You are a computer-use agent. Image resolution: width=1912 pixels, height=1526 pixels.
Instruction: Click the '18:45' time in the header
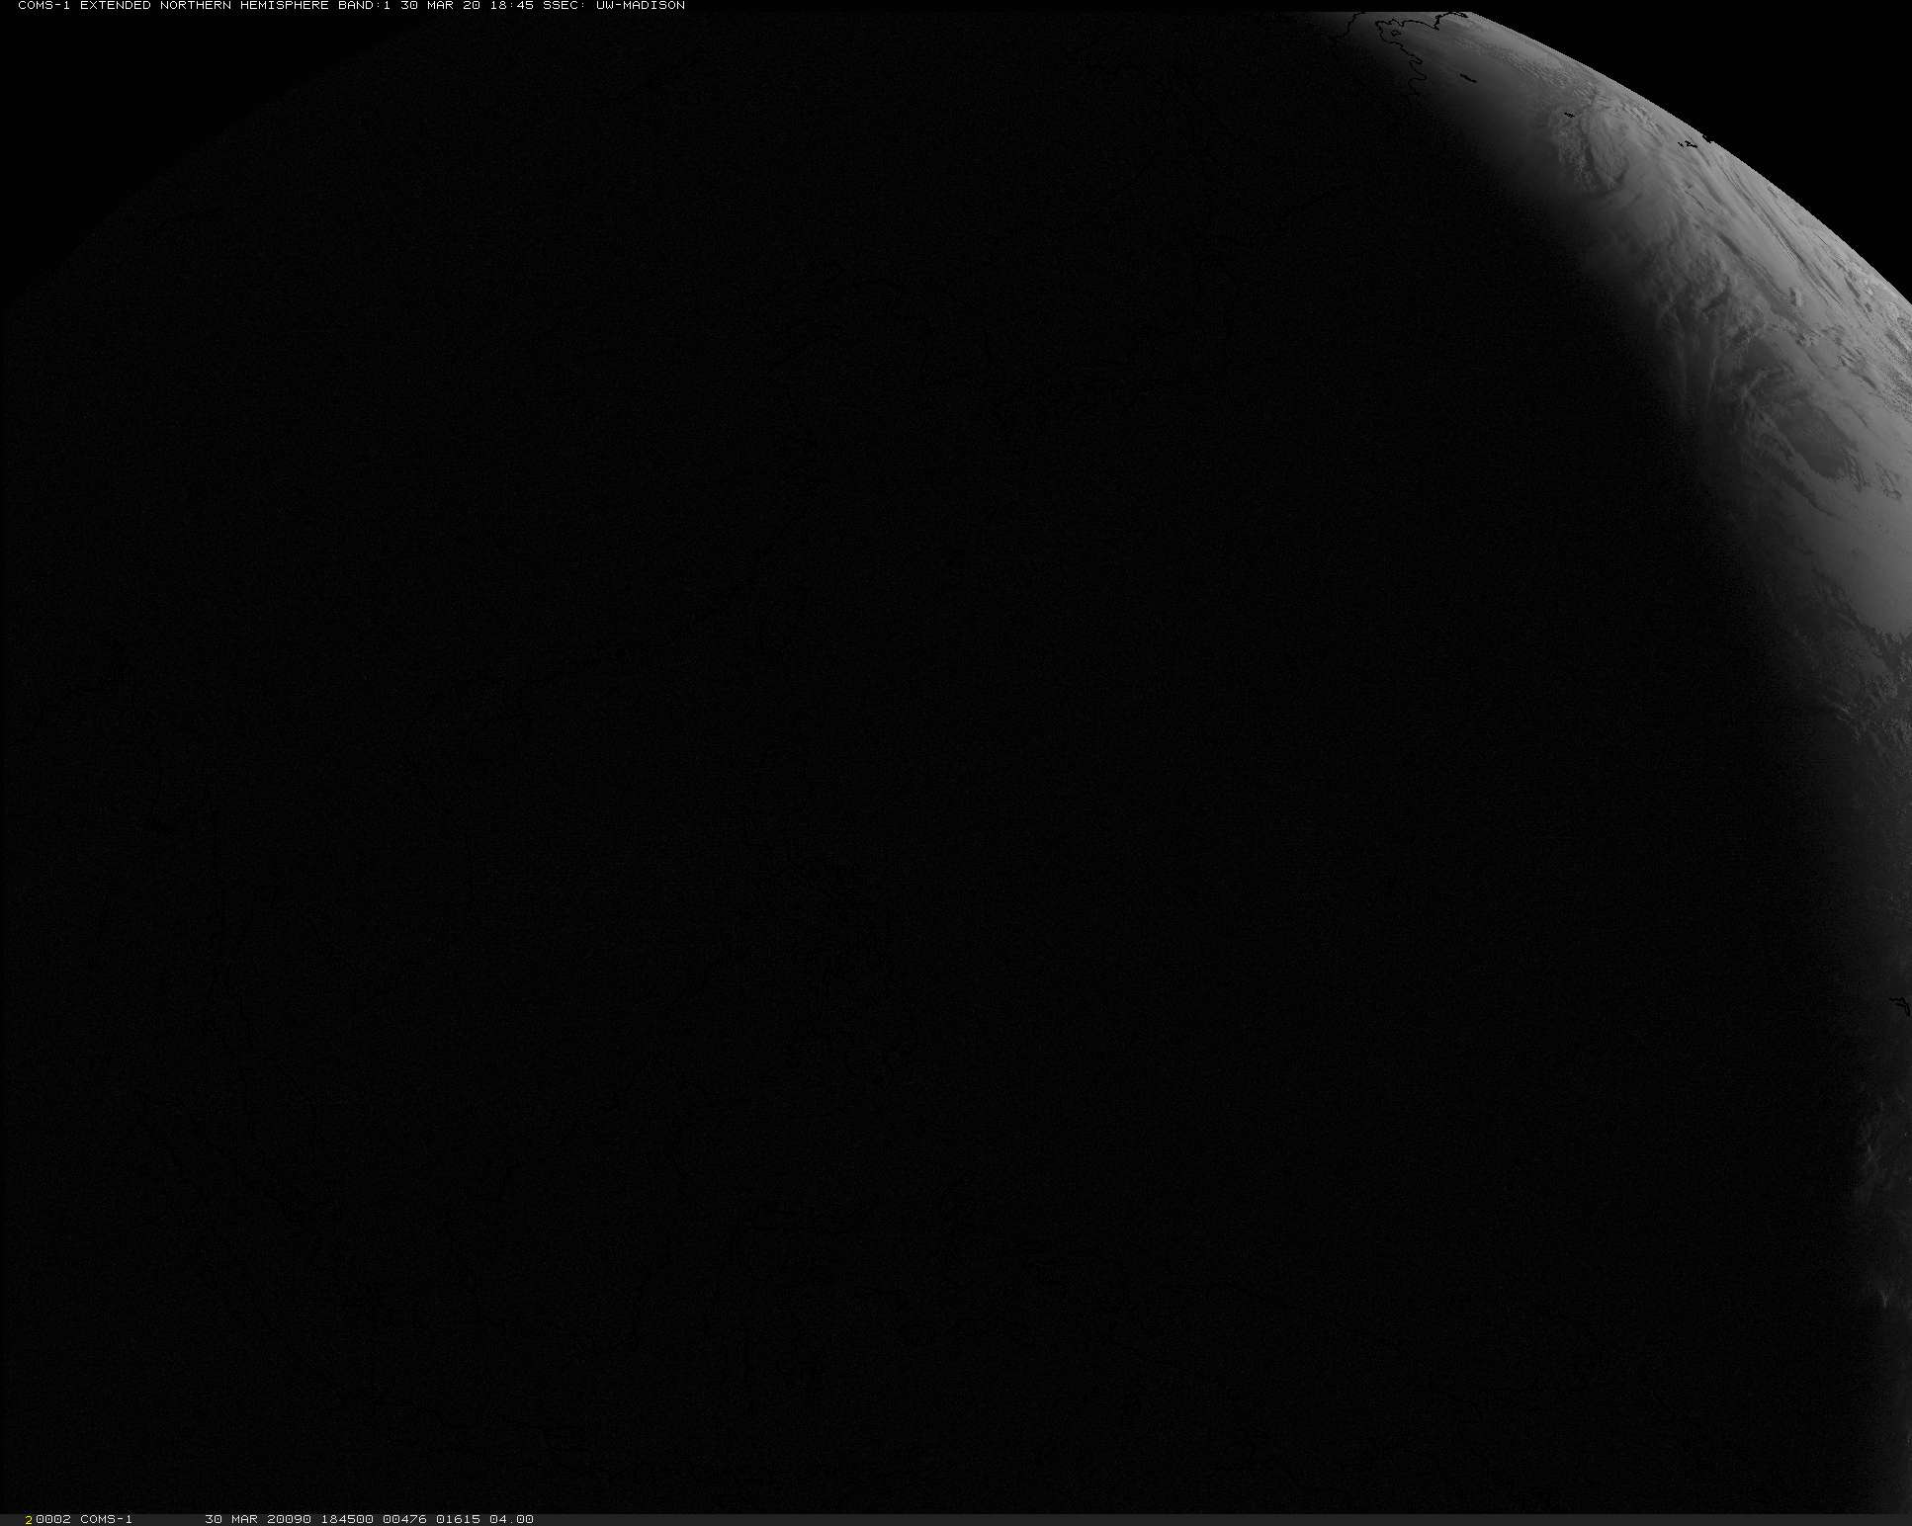(x=511, y=5)
